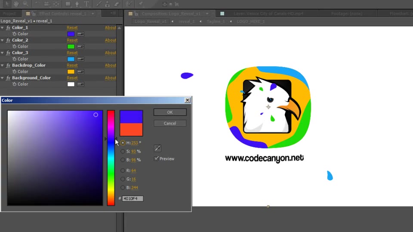Reset the Color_1 effect
This screenshot has height=232, width=413.
point(72,27)
